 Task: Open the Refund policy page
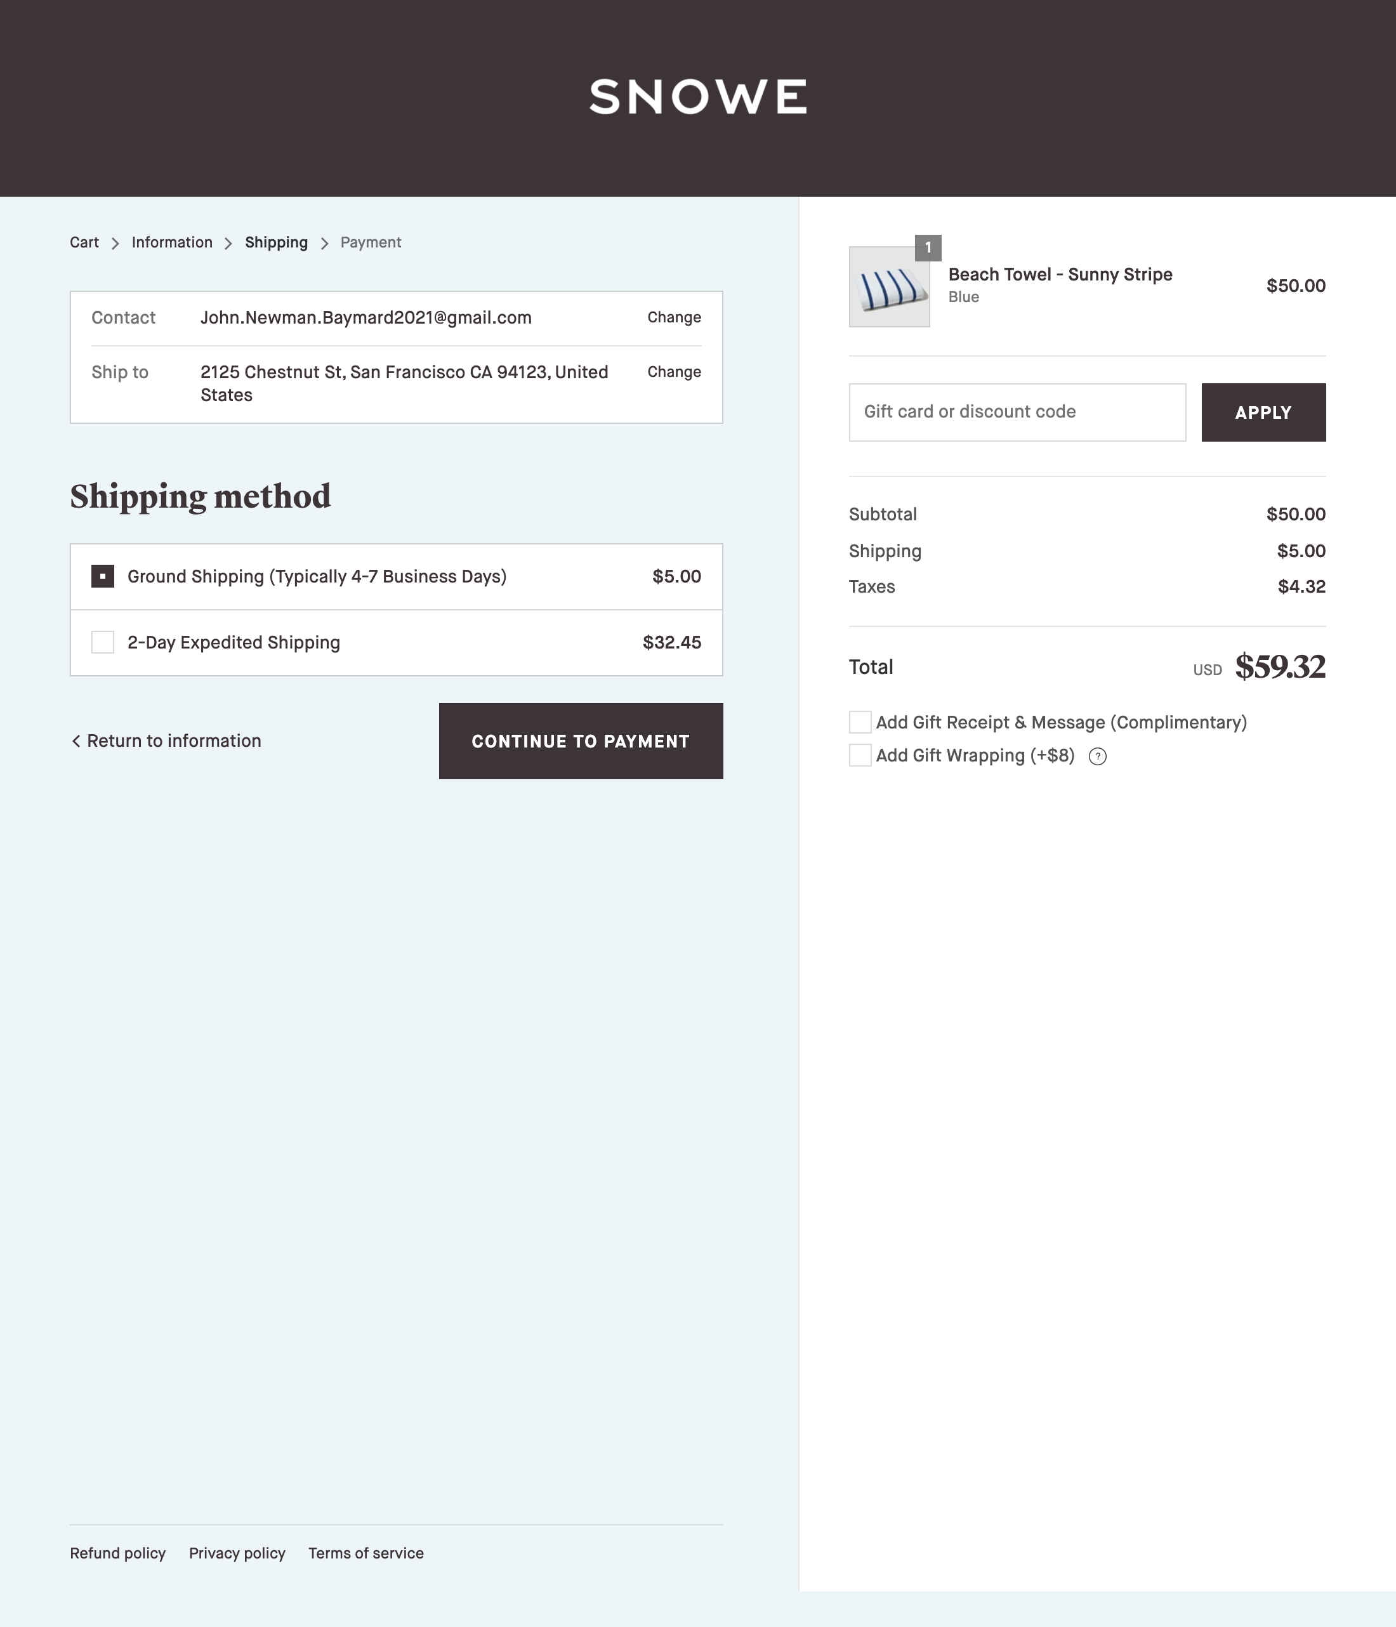pyautogui.click(x=118, y=1553)
